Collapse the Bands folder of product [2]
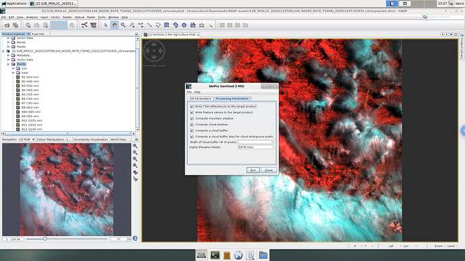 point(8,64)
